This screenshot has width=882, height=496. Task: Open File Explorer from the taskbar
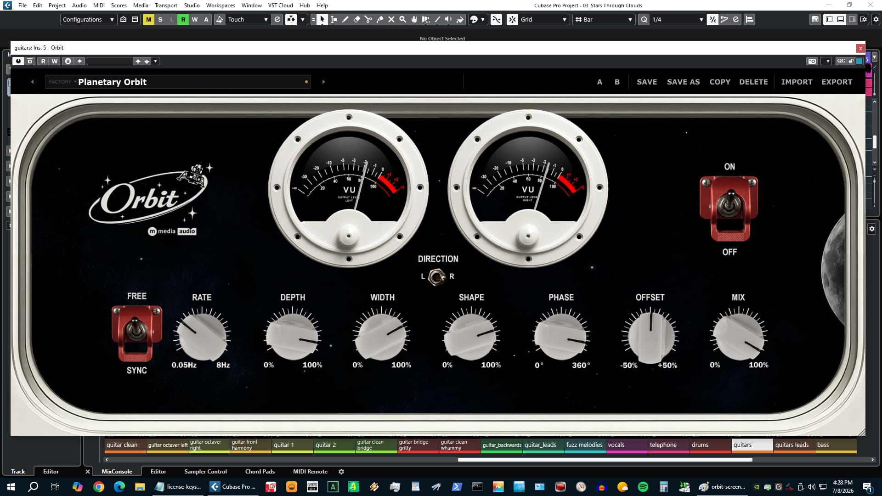tap(140, 487)
